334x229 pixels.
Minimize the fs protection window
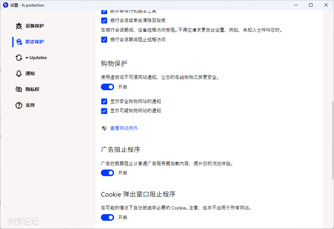pyautogui.click(x=296, y=5)
